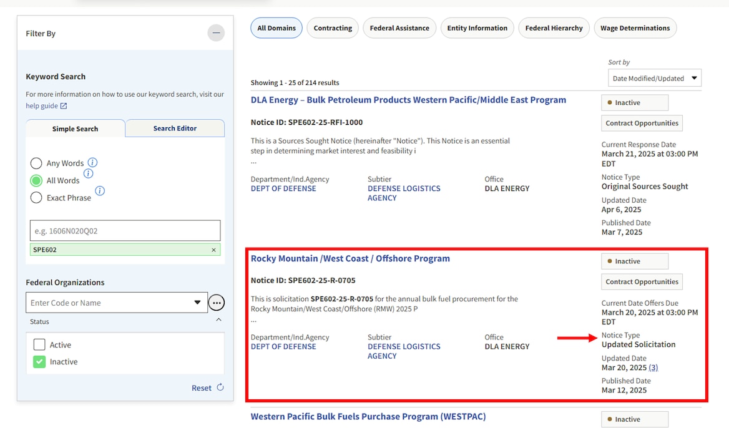Click Inactive status badge on Western Pacific result
Image resolution: width=729 pixels, height=428 pixels.
click(635, 419)
